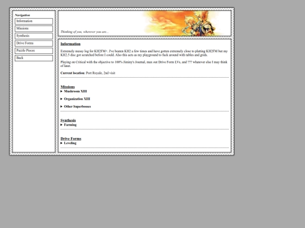
Task: Select the Synthesis navigation button
Action: (34, 36)
